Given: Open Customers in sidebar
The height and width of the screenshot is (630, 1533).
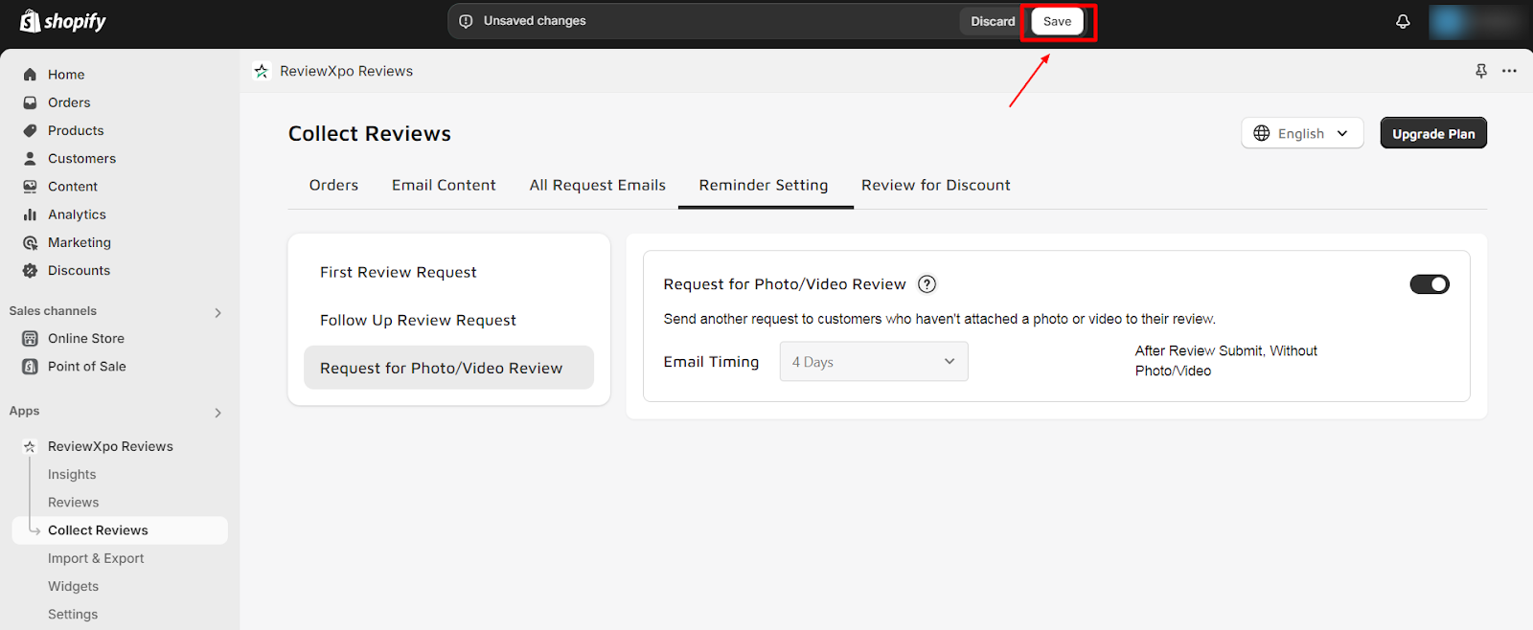Looking at the screenshot, I should pos(81,158).
